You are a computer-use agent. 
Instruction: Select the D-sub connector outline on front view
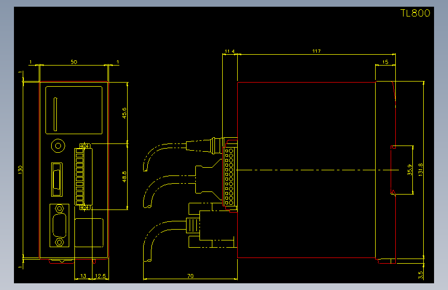[x=59, y=225]
